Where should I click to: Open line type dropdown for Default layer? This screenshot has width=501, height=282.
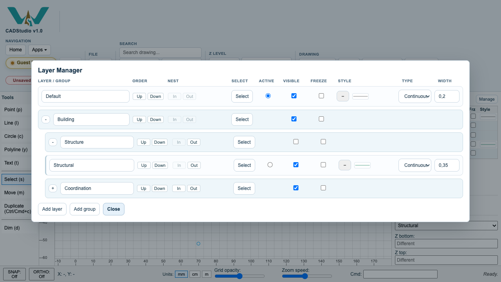click(415, 96)
